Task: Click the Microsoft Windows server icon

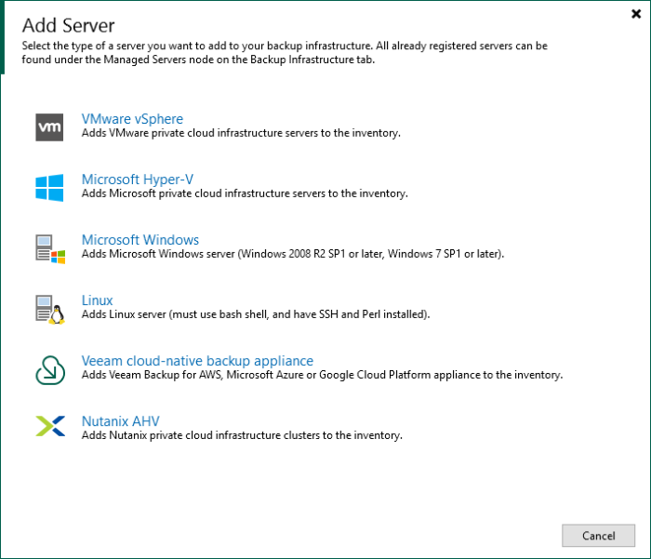Action: [50, 248]
